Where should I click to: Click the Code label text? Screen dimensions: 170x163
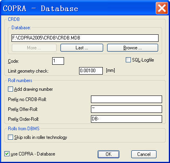coord(13,61)
